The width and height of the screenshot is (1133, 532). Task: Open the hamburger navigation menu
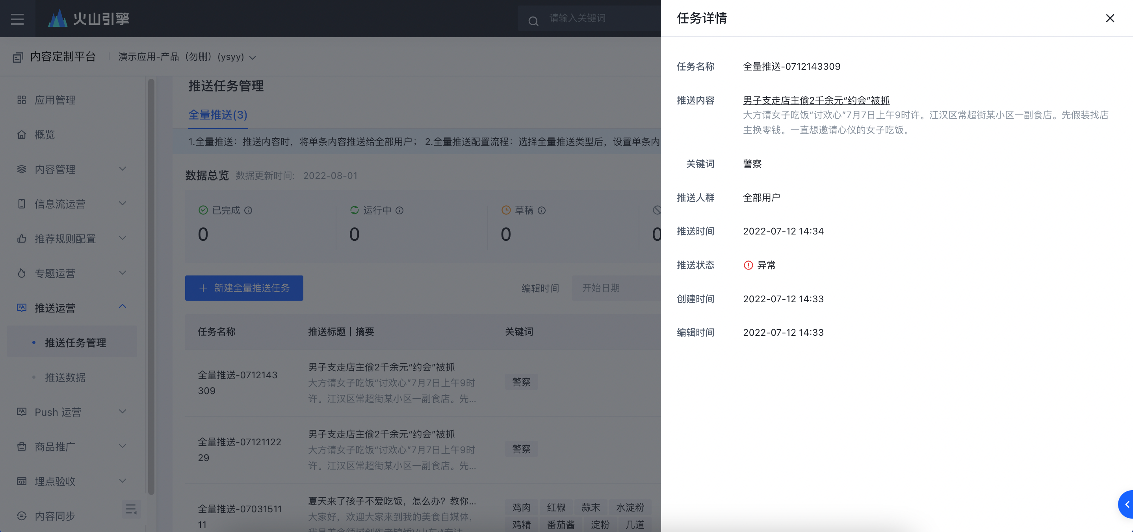(x=17, y=19)
